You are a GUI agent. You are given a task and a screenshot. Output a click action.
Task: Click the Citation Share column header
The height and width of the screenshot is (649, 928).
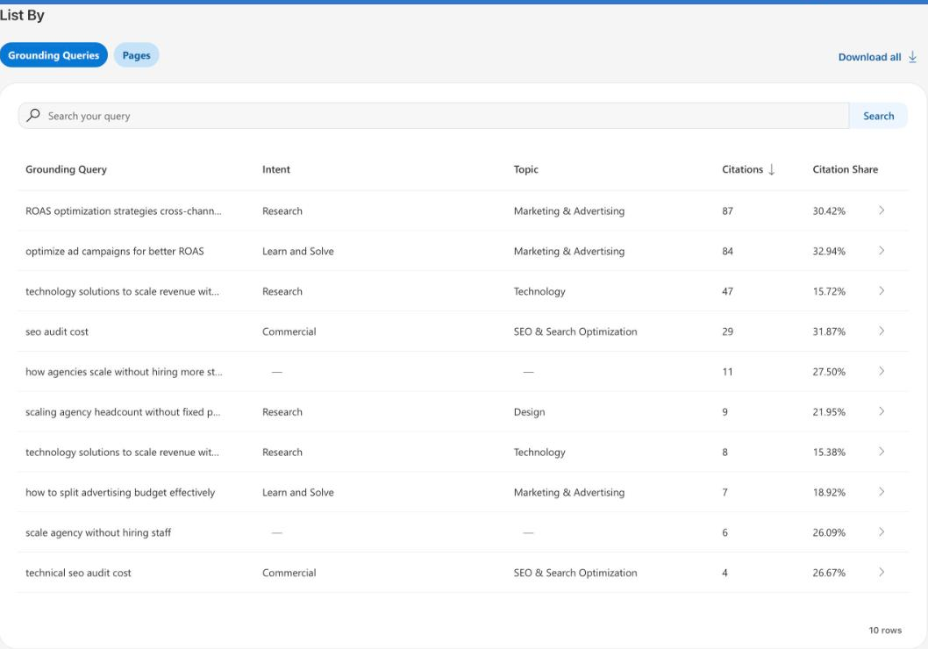click(x=846, y=169)
